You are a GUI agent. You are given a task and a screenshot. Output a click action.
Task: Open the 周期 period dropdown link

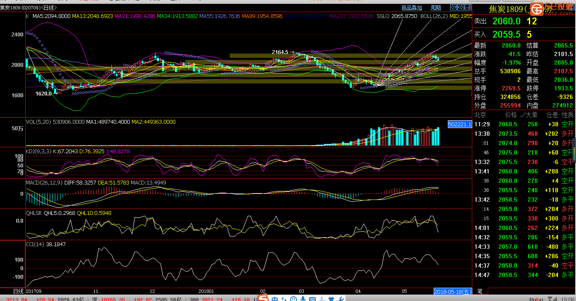(x=435, y=8)
